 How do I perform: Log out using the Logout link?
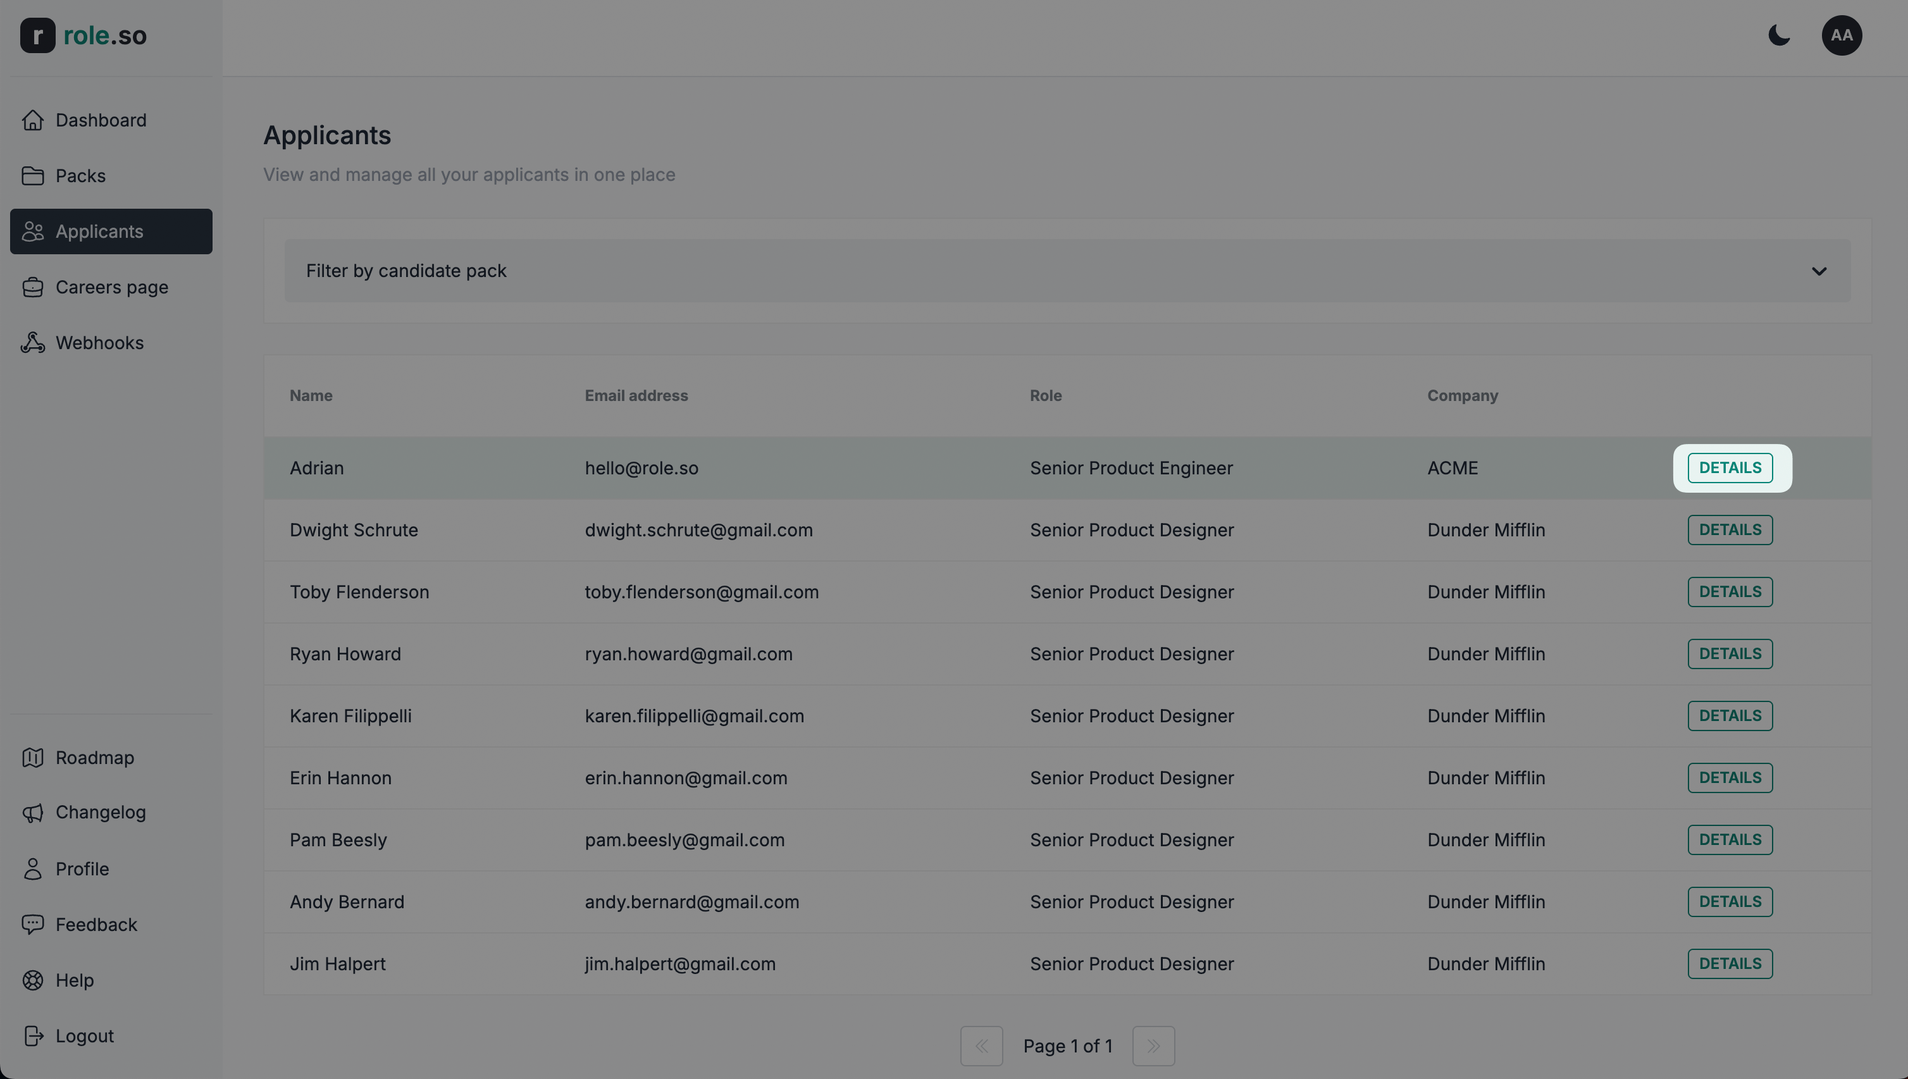tap(84, 1035)
